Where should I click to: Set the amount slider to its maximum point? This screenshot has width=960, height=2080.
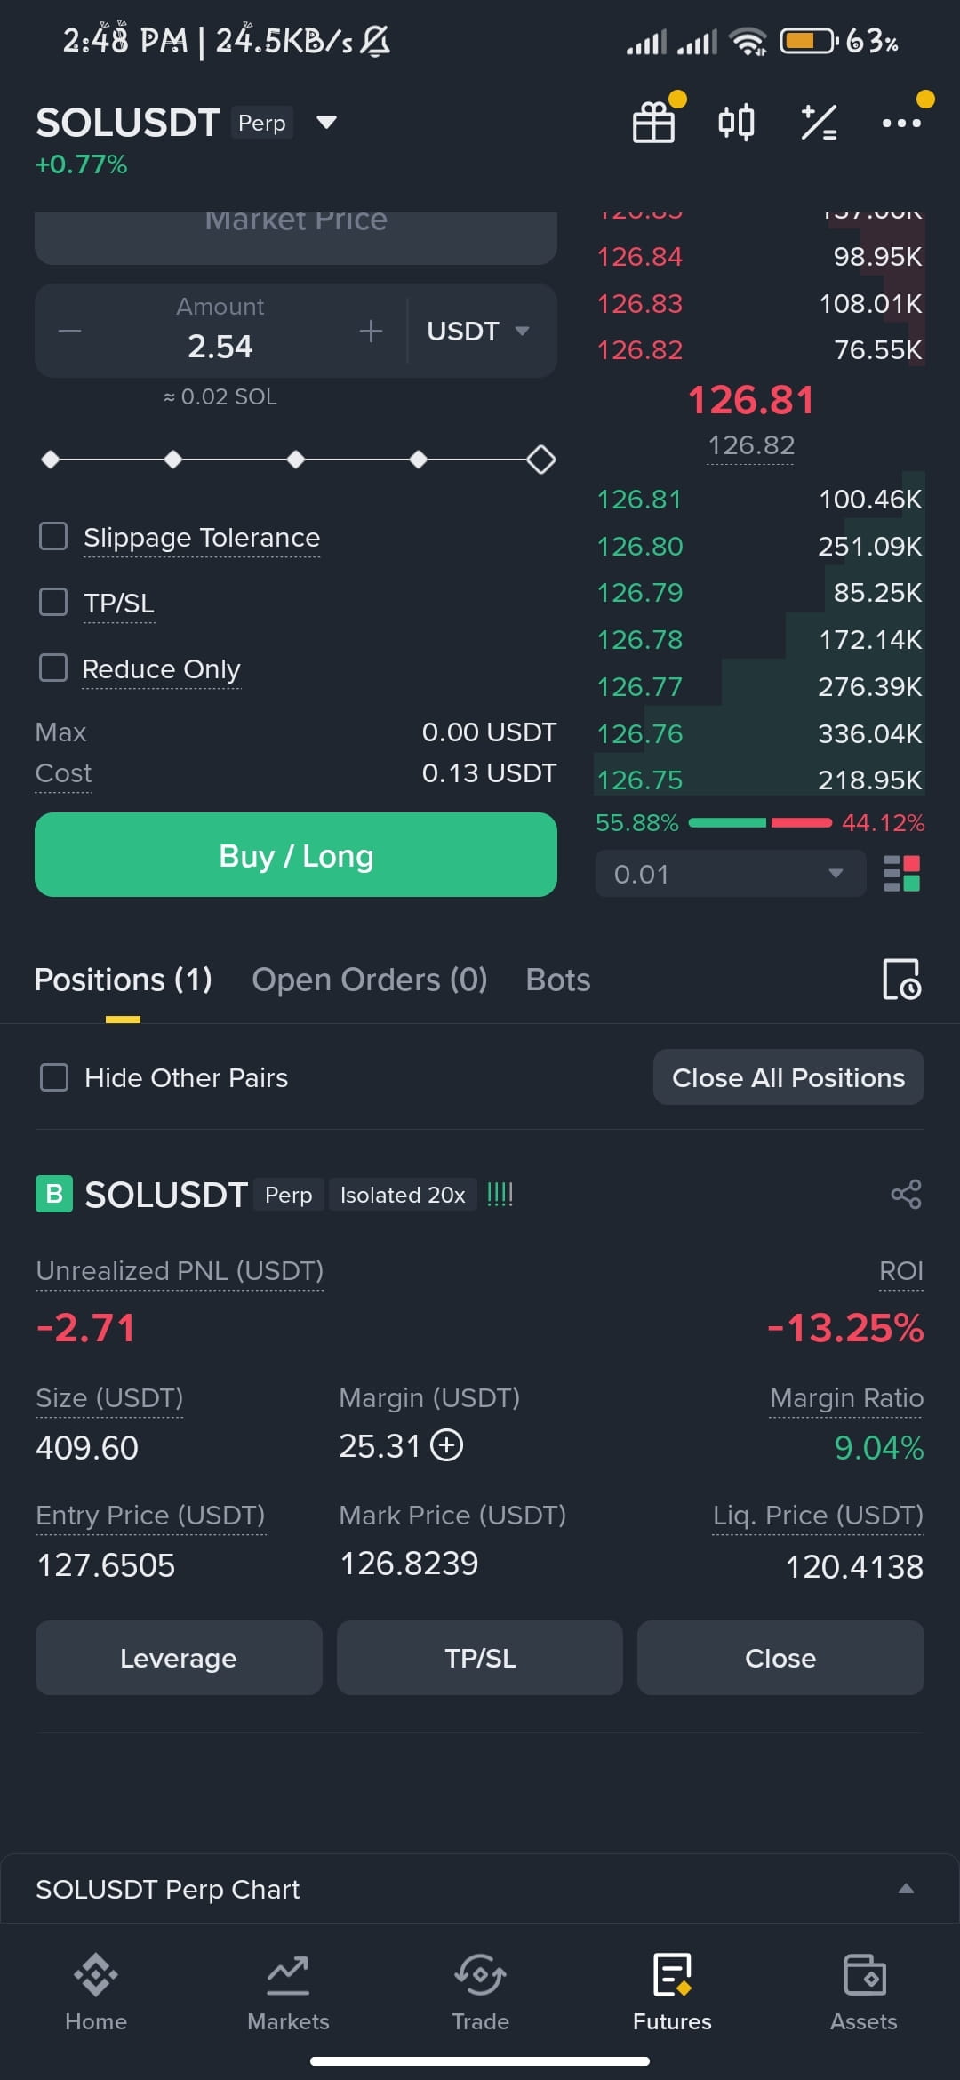[541, 460]
